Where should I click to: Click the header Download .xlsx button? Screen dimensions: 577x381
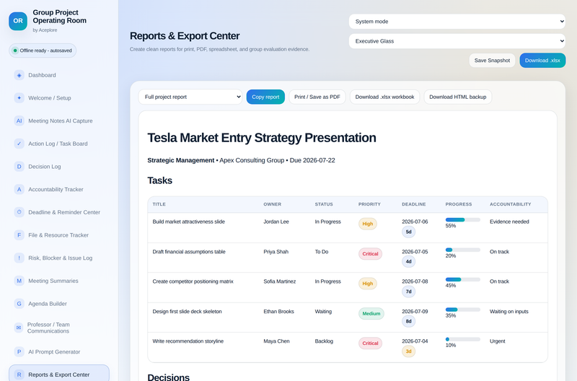(x=542, y=61)
